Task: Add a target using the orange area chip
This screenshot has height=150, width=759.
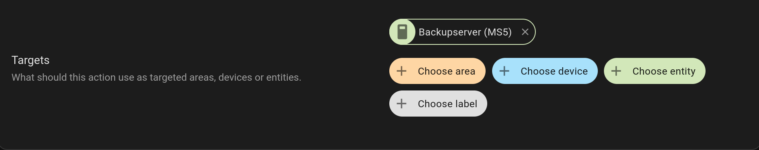Action: point(437,71)
